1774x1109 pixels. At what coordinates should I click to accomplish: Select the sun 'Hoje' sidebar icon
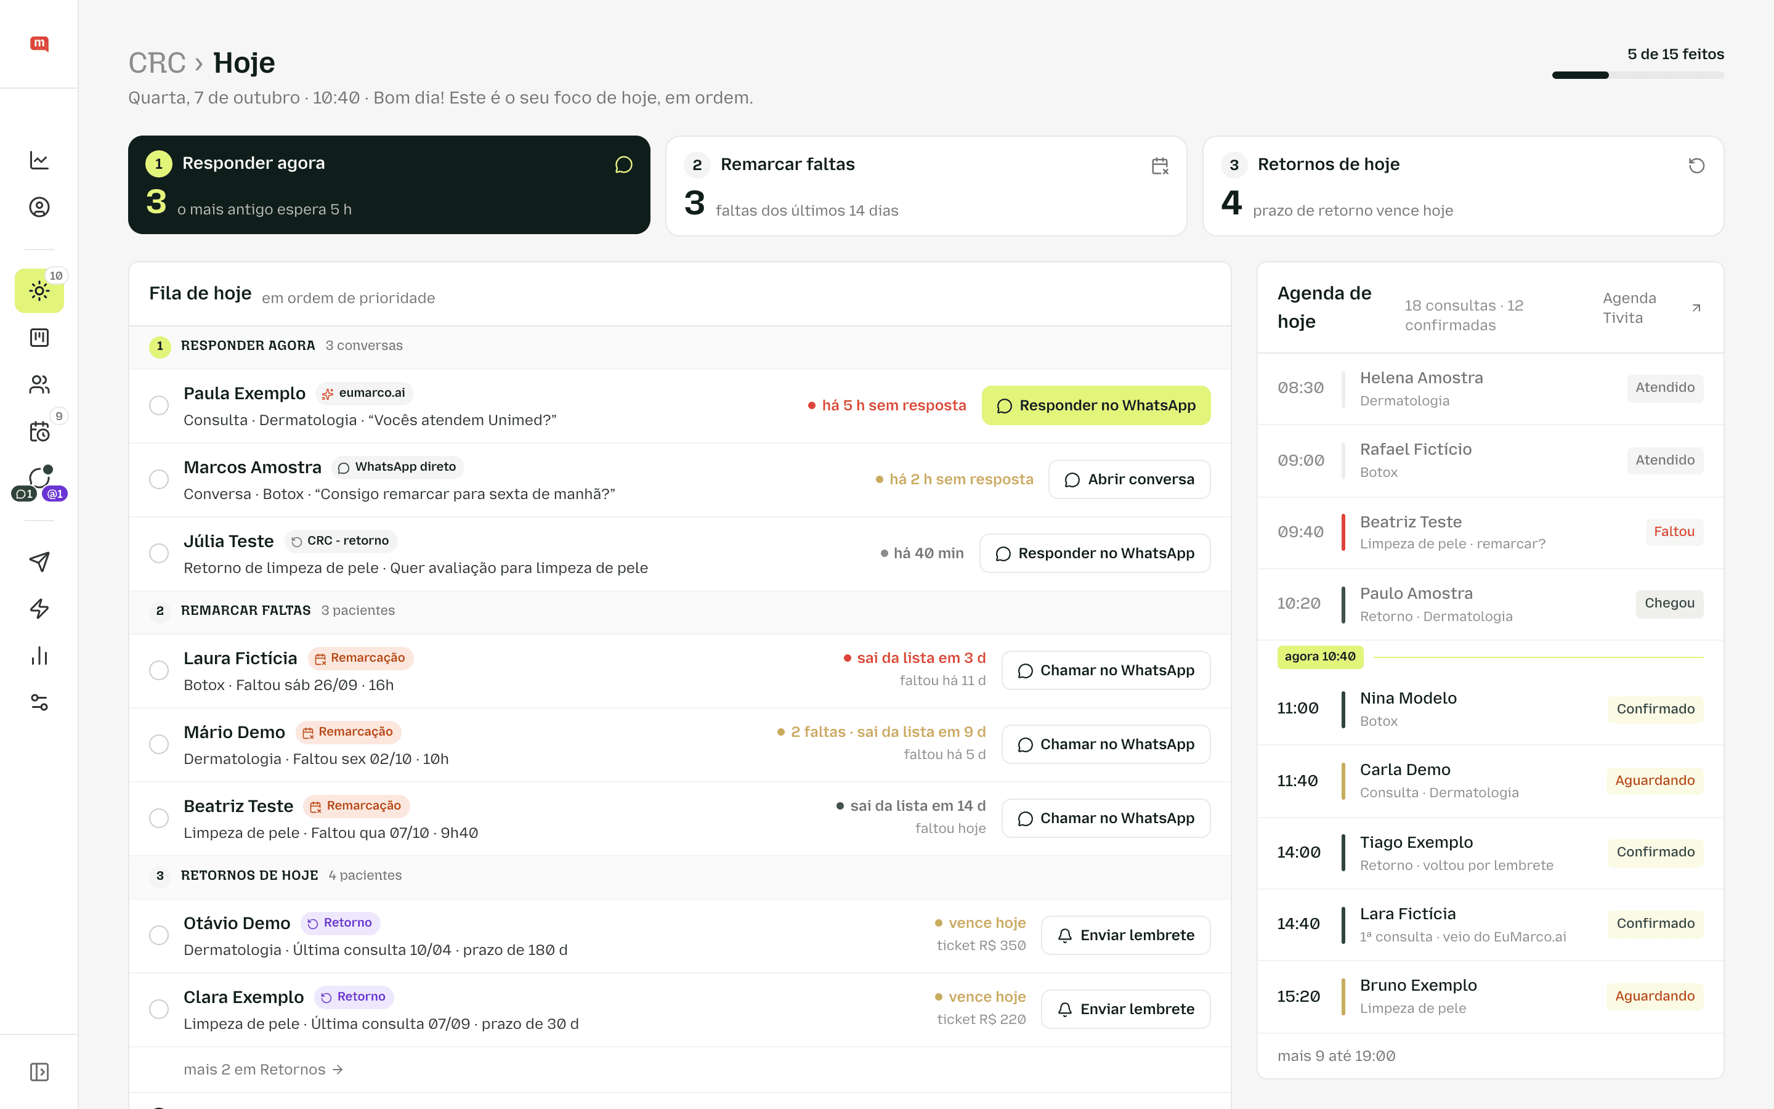point(39,290)
